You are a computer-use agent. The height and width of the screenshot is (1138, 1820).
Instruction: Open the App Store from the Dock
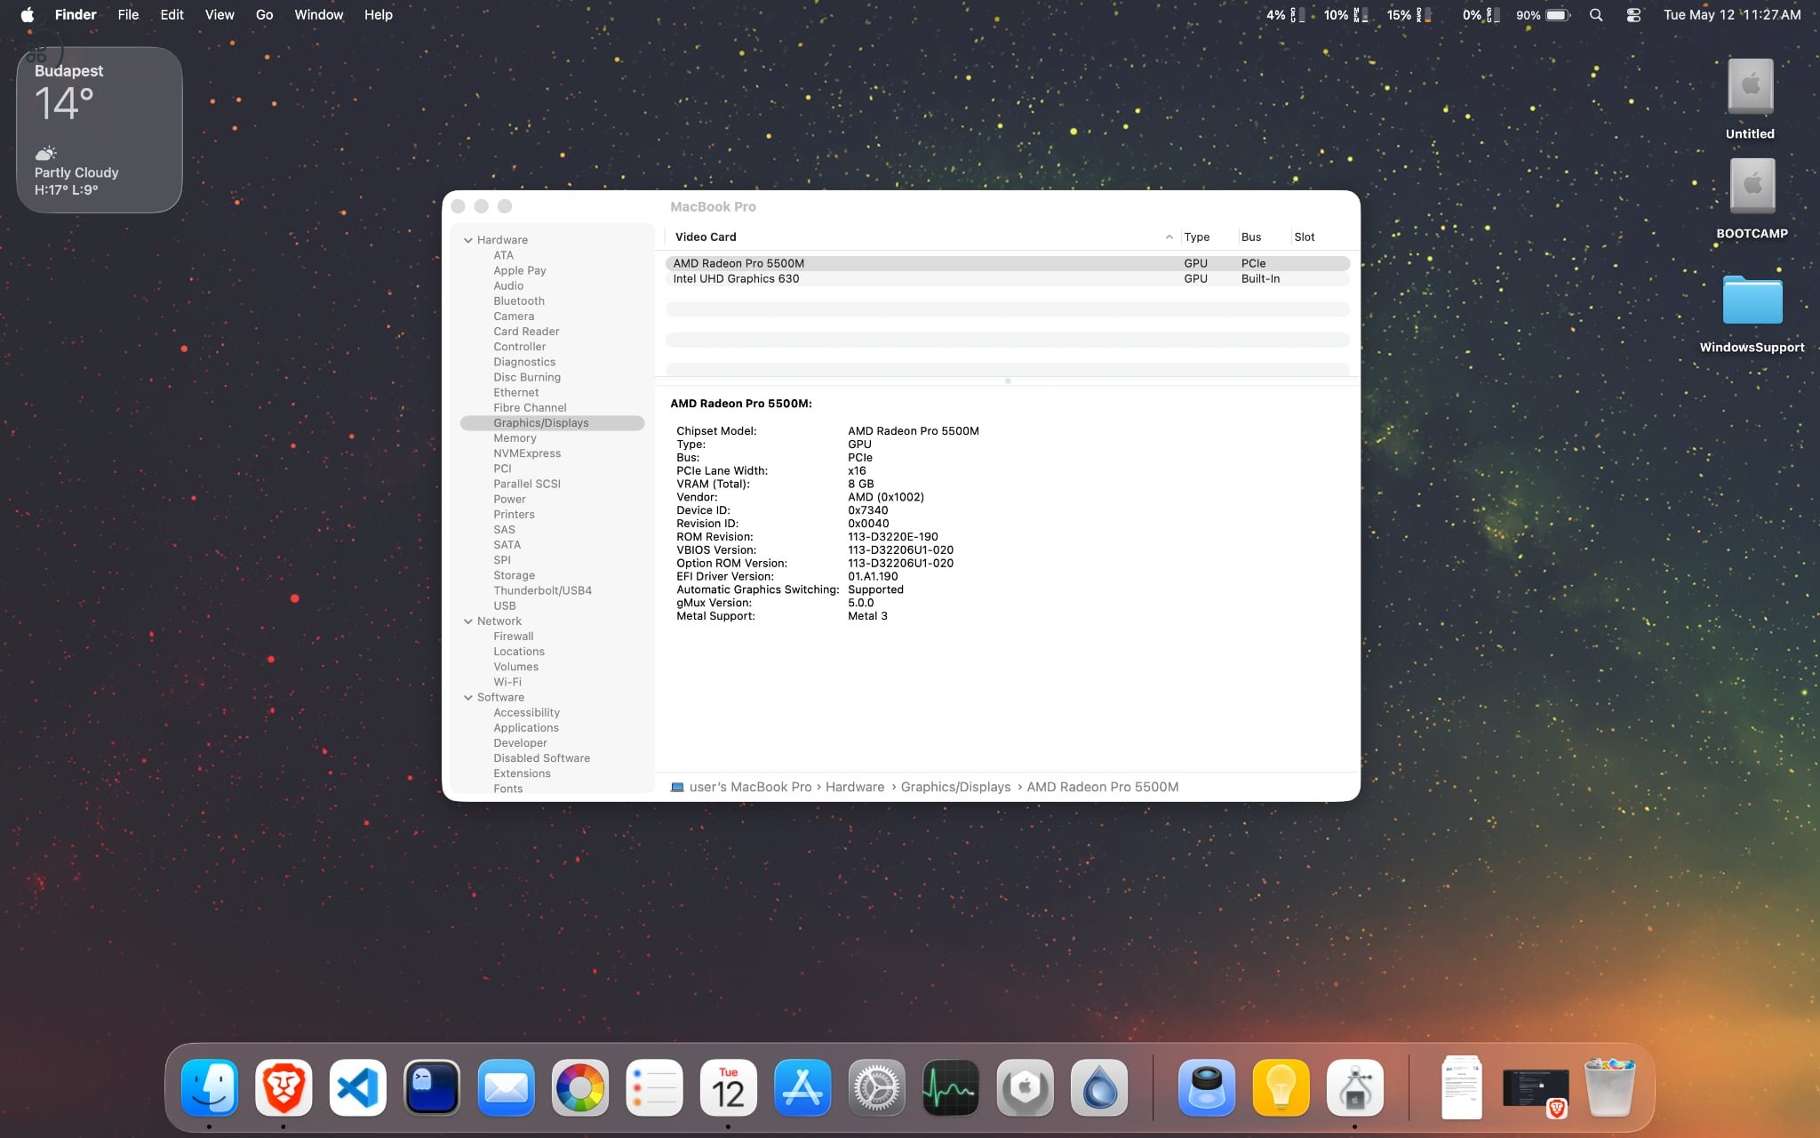coord(802,1087)
